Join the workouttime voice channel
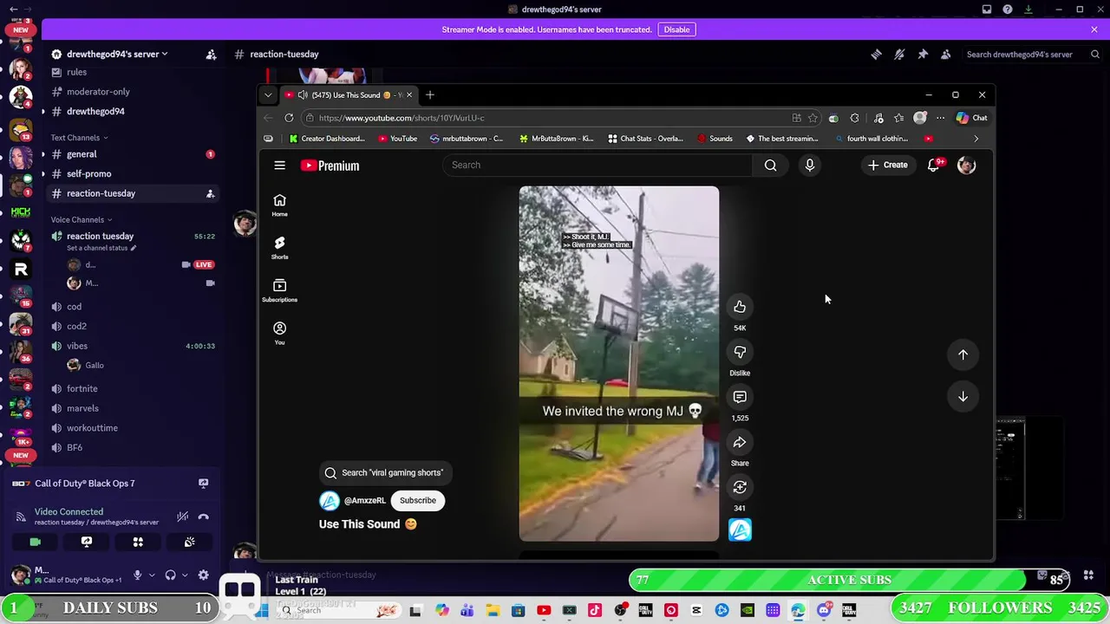The image size is (1110, 624). click(x=92, y=428)
